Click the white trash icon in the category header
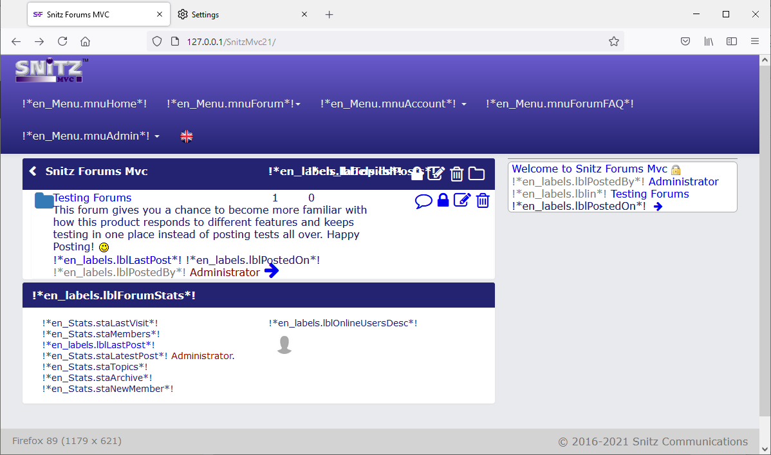The height and width of the screenshot is (455, 771). coord(456,173)
